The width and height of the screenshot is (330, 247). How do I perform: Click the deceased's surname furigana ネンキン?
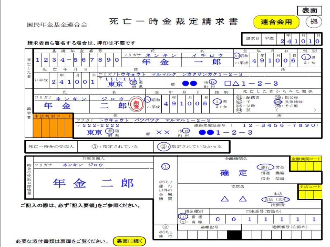(x=161, y=55)
